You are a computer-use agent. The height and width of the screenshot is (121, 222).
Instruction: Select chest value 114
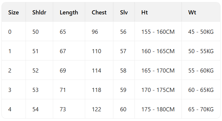tap(96, 70)
